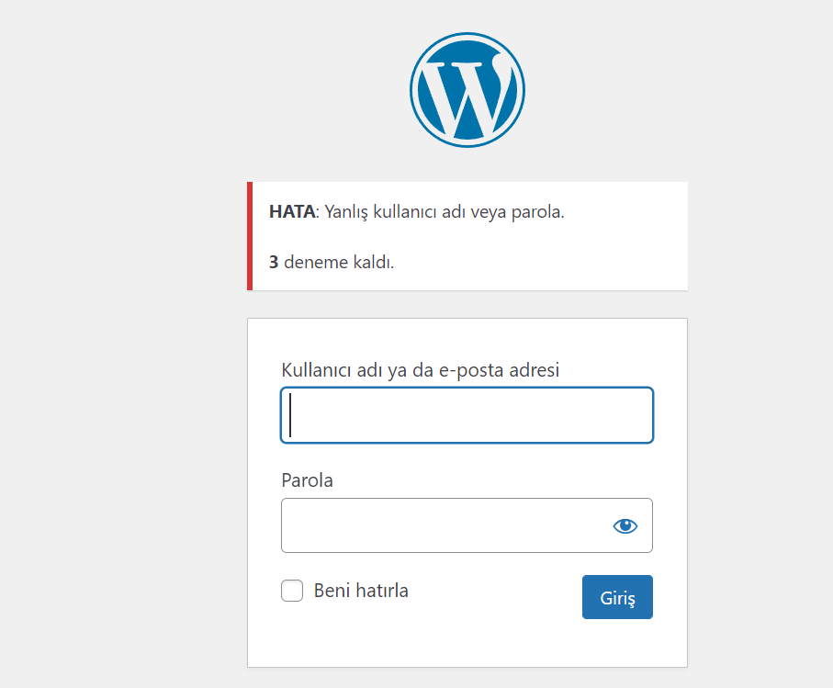Click the 3 deneme kaldı text

(332, 263)
